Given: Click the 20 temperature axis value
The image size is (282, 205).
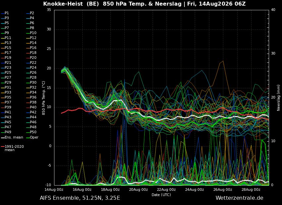Looking at the screenshot, I should [x=49, y=68].
